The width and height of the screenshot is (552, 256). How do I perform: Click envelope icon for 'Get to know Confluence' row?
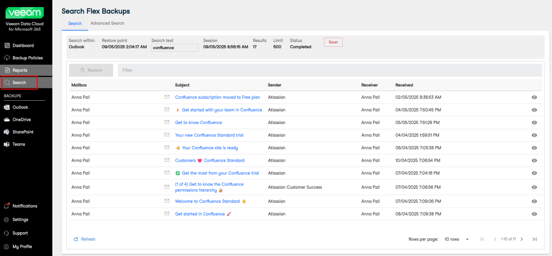click(x=167, y=122)
